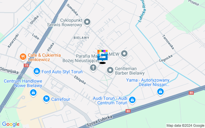This screenshot has height=128, width=205.
Task: Click the Legnicka street label
Action: coord(166,58)
